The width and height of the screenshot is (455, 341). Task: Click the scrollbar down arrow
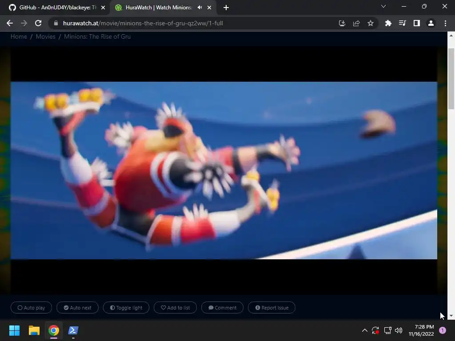point(451,316)
